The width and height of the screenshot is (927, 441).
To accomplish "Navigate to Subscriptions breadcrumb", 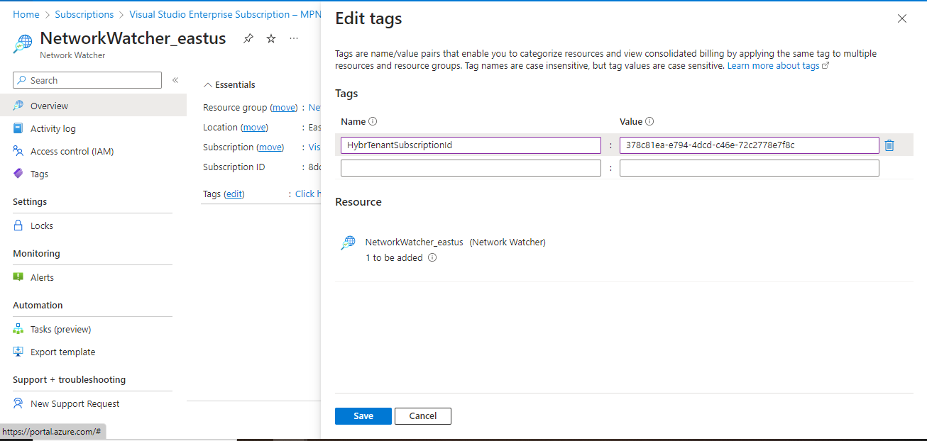I will point(84,14).
